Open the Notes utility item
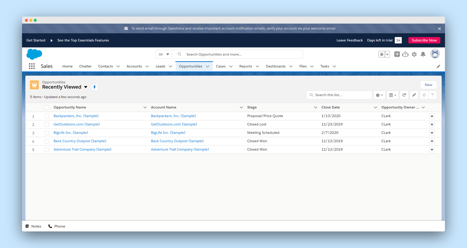This screenshot has width=467, height=248. [33, 226]
